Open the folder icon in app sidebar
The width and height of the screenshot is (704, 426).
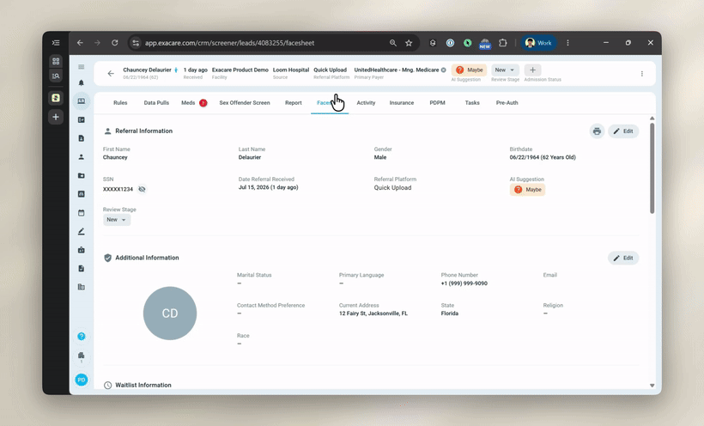click(x=82, y=176)
